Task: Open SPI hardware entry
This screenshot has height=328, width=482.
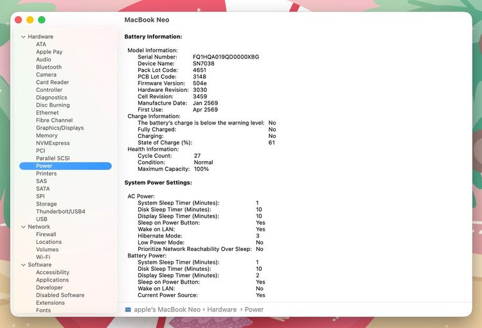Action: coord(40,196)
